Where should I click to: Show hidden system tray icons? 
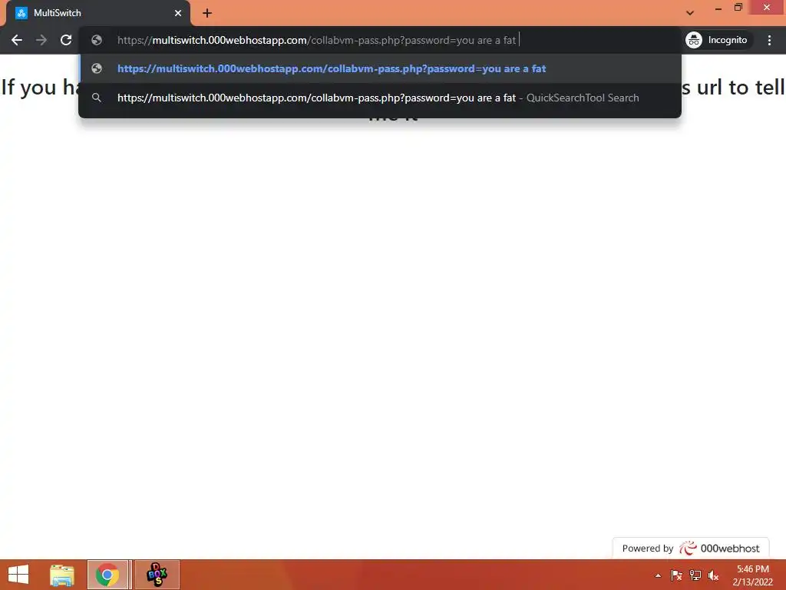tap(658, 575)
